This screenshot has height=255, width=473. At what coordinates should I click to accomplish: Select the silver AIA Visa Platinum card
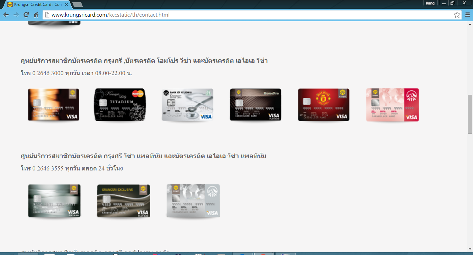(193, 201)
